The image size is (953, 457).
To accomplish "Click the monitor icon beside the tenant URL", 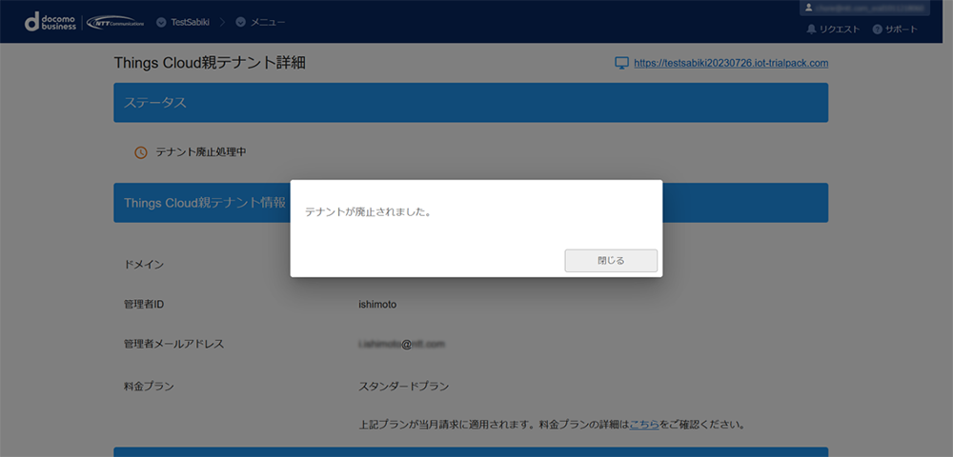I will click(621, 63).
